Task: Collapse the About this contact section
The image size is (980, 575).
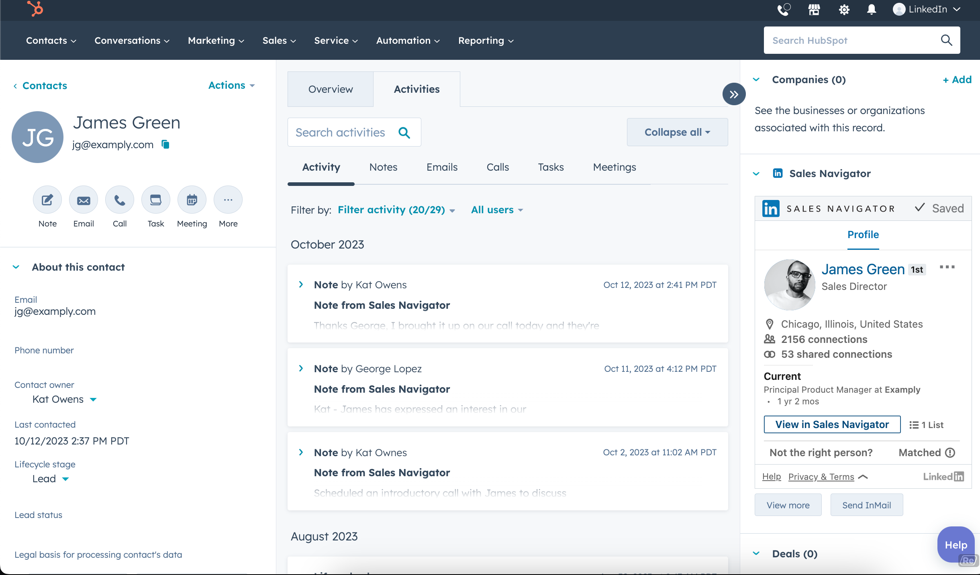Action: pos(16,267)
